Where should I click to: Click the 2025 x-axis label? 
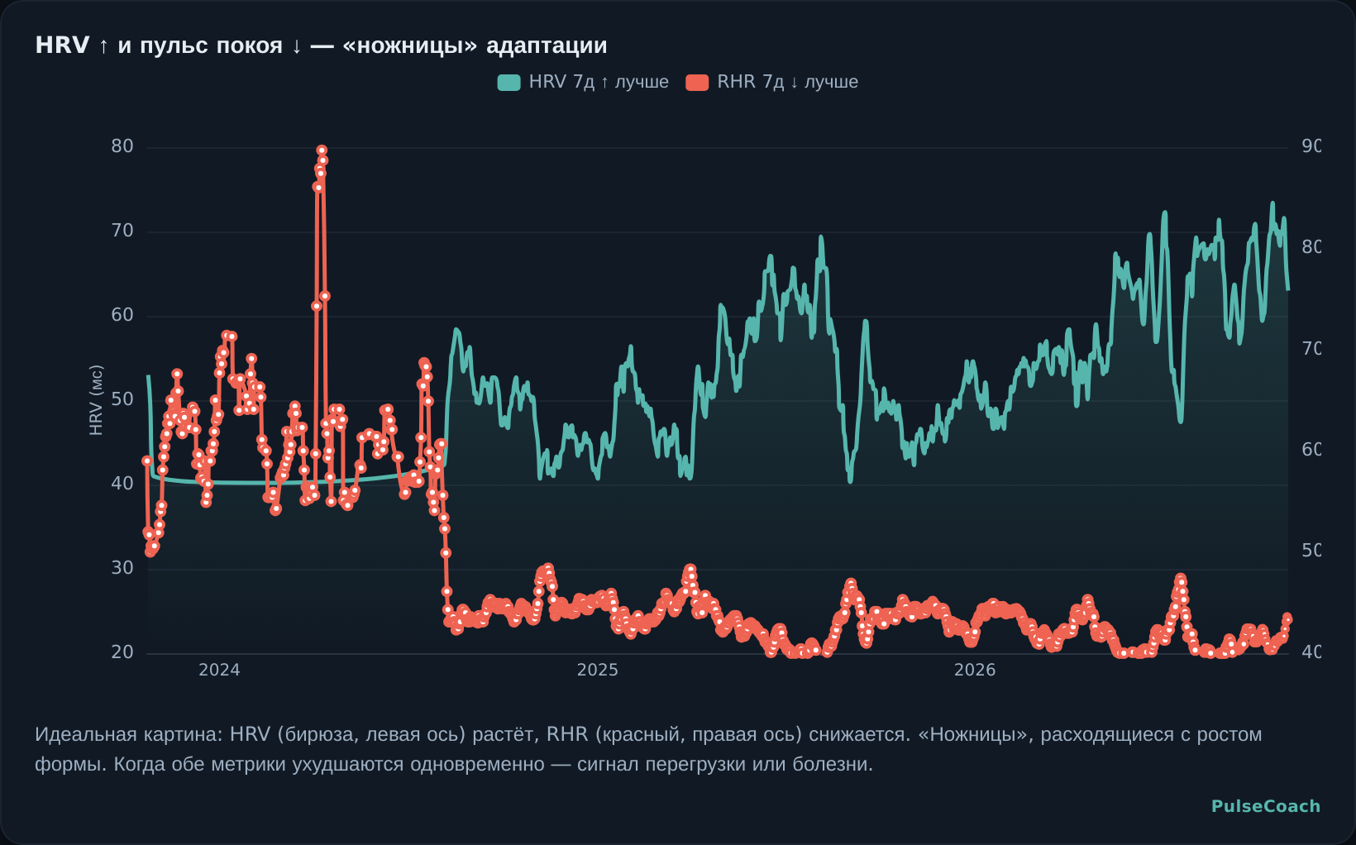pos(597,670)
